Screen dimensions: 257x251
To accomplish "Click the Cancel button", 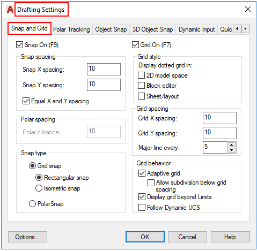I will click(187, 237).
